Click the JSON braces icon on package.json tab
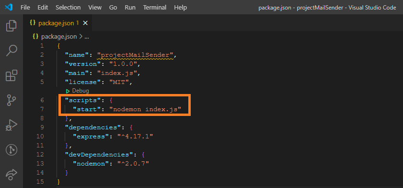 pyautogui.click(x=33, y=23)
